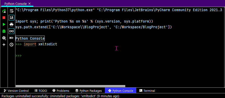225x98 pixels.
Task: Open console settings gear menu
Action: click(4, 38)
